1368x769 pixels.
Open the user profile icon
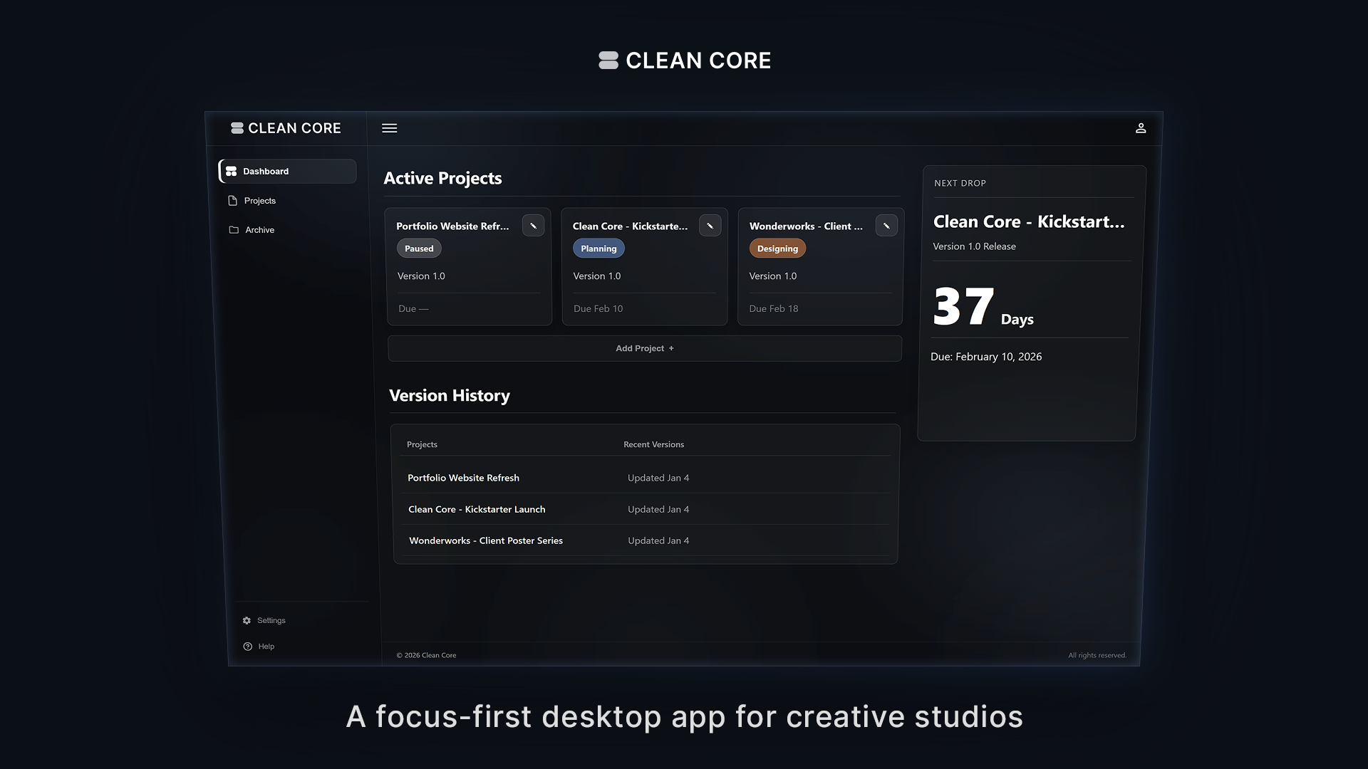[1140, 128]
